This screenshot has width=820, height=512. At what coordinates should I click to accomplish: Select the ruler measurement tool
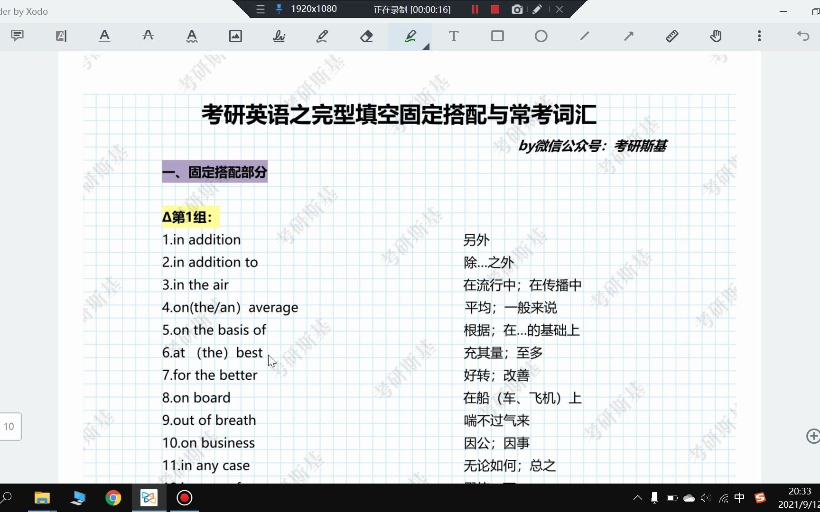(x=672, y=36)
